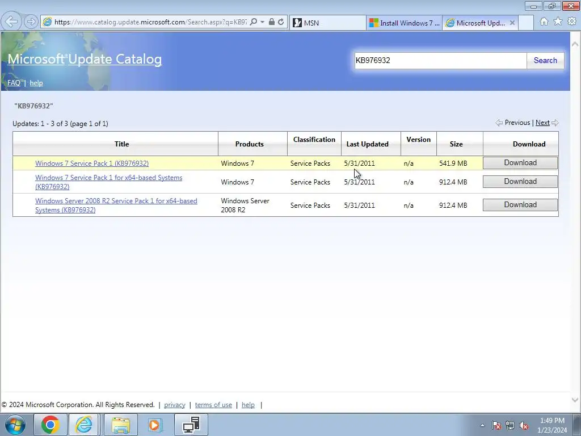The height and width of the screenshot is (436, 581).
Task: Open the Tools gear icon
Action: point(572,22)
